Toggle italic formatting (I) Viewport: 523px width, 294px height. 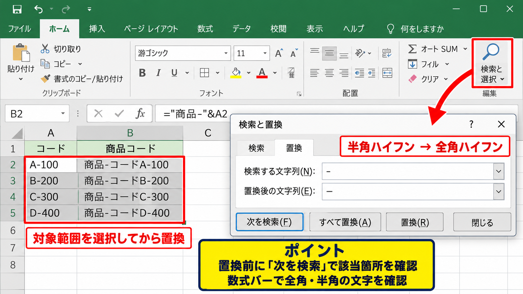click(x=158, y=73)
